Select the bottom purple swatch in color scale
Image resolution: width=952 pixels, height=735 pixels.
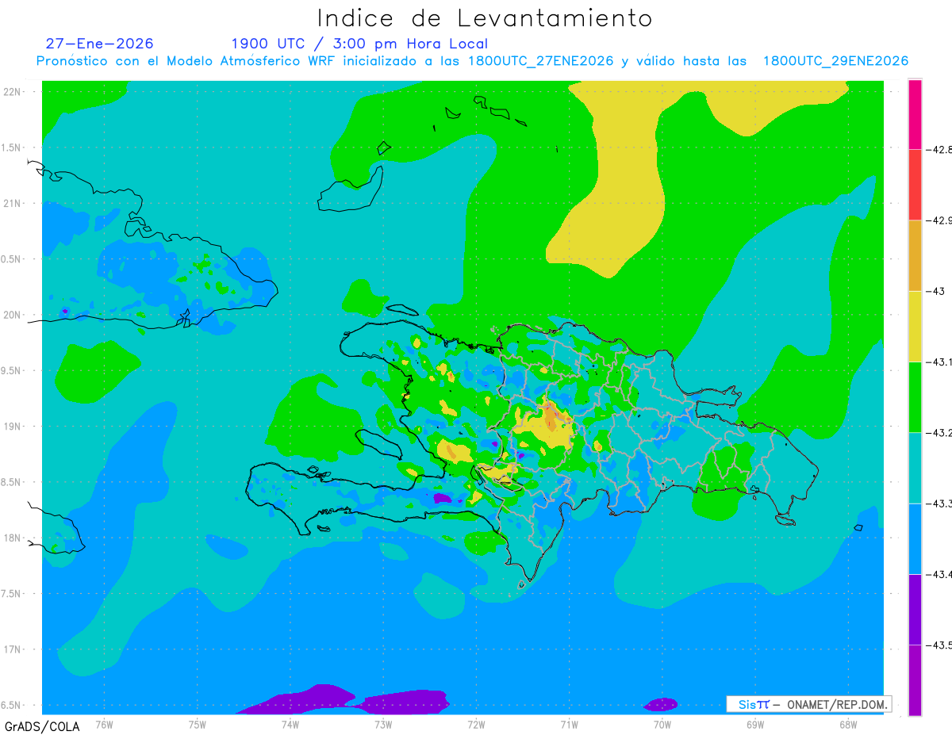915,680
